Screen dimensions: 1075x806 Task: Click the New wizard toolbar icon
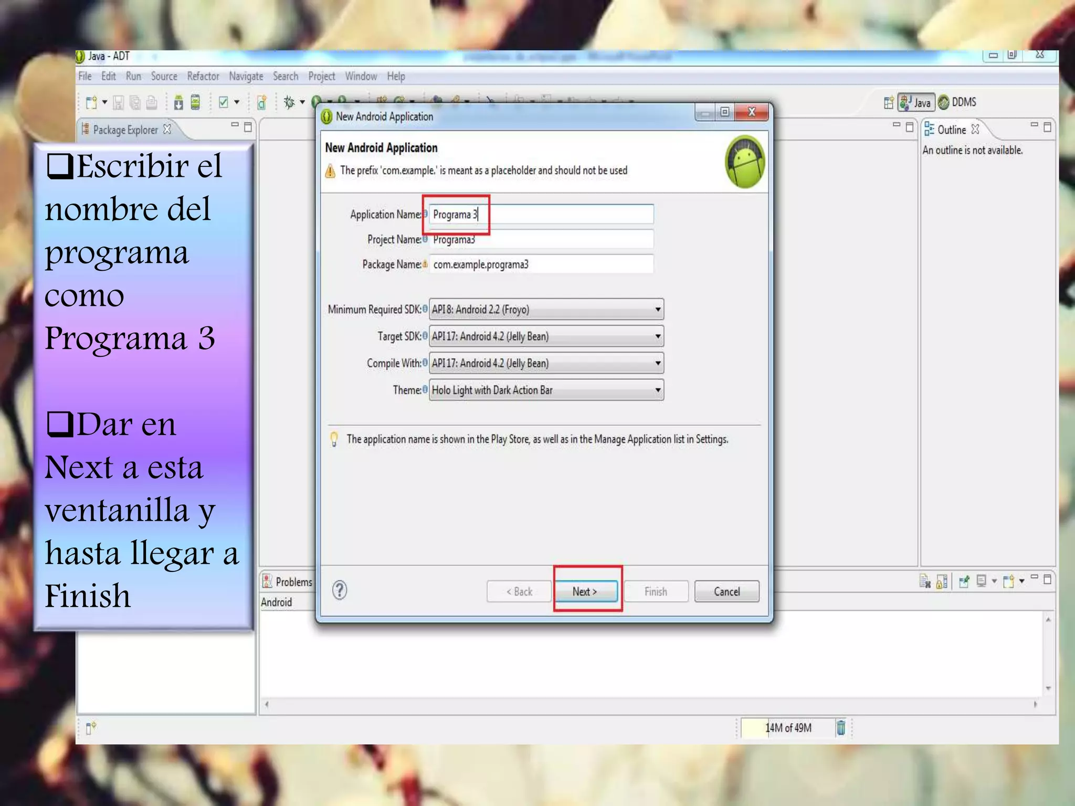click(x=91, y=102)
